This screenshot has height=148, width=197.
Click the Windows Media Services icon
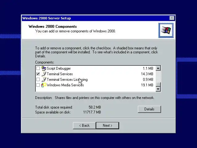point(44,85)
